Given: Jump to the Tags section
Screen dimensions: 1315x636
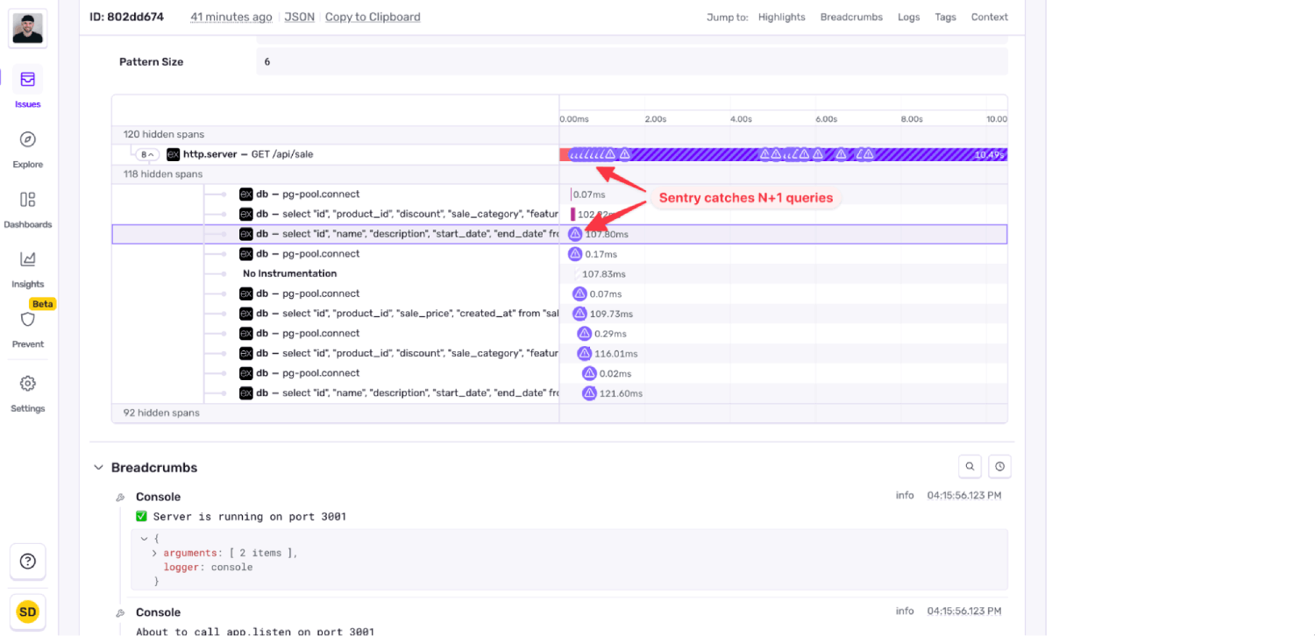Looking at the screenshot, I should click(x=945, y=17).
